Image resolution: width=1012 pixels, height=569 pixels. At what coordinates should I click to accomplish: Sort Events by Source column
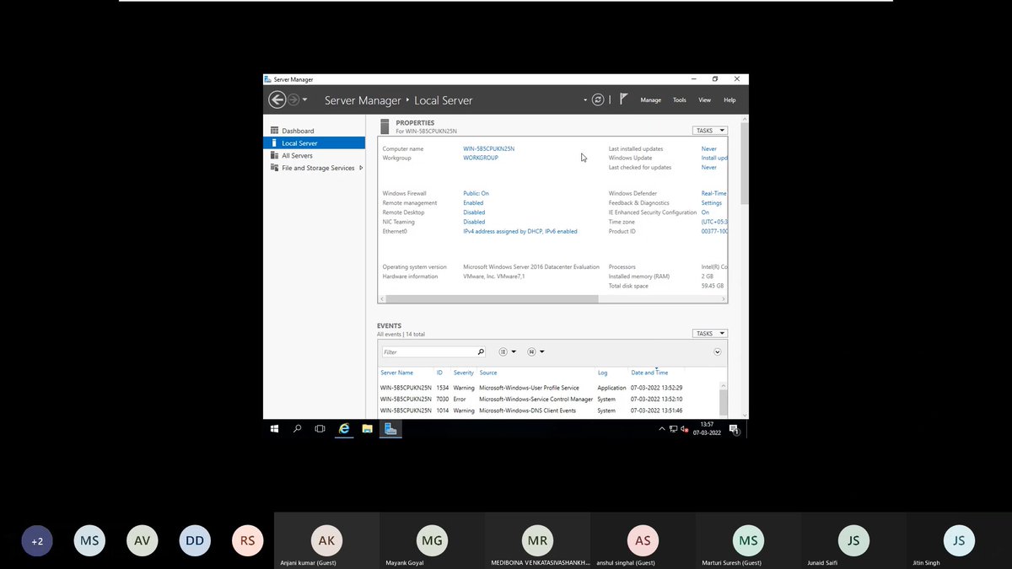[x=488, y=373]
